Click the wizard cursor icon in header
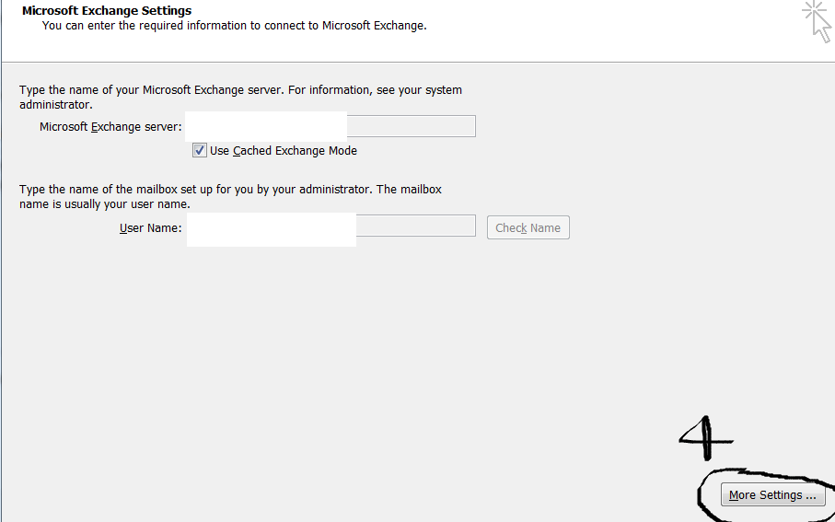This screenshot has width=835, height=522. 818,21
